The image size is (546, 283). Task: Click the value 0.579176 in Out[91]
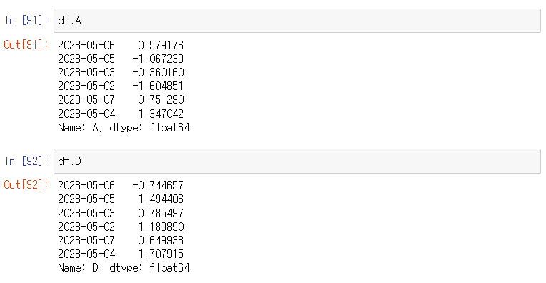point(161,45)
